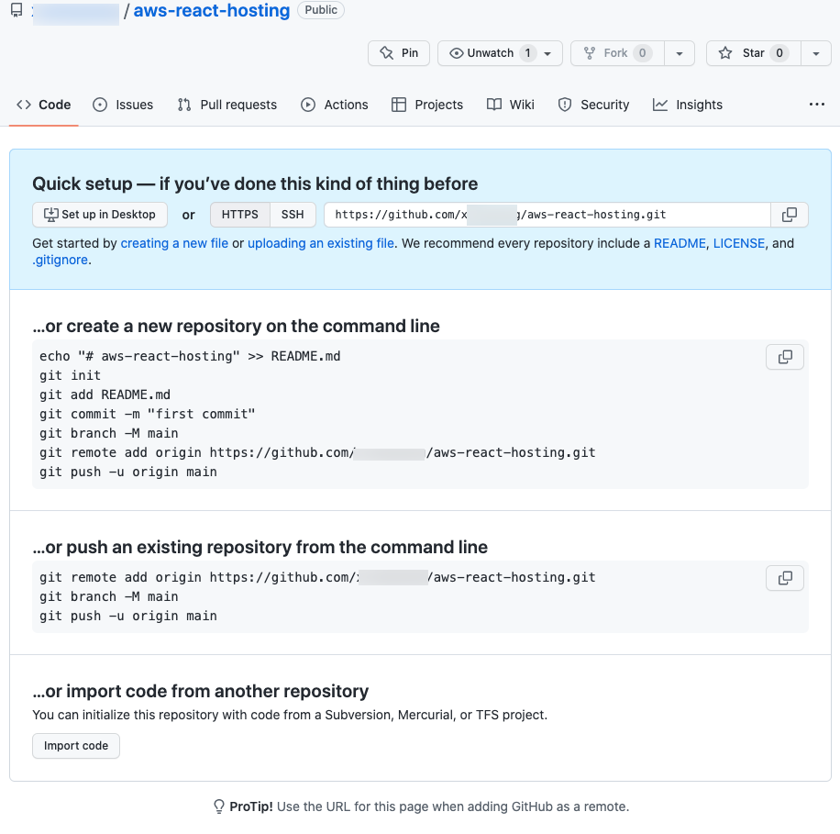Click the git commit -m "first commit" line

[x=148, y=415]
